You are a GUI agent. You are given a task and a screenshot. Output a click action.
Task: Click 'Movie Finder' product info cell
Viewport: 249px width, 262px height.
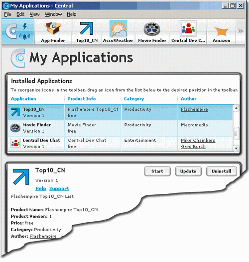coord(93,128)
